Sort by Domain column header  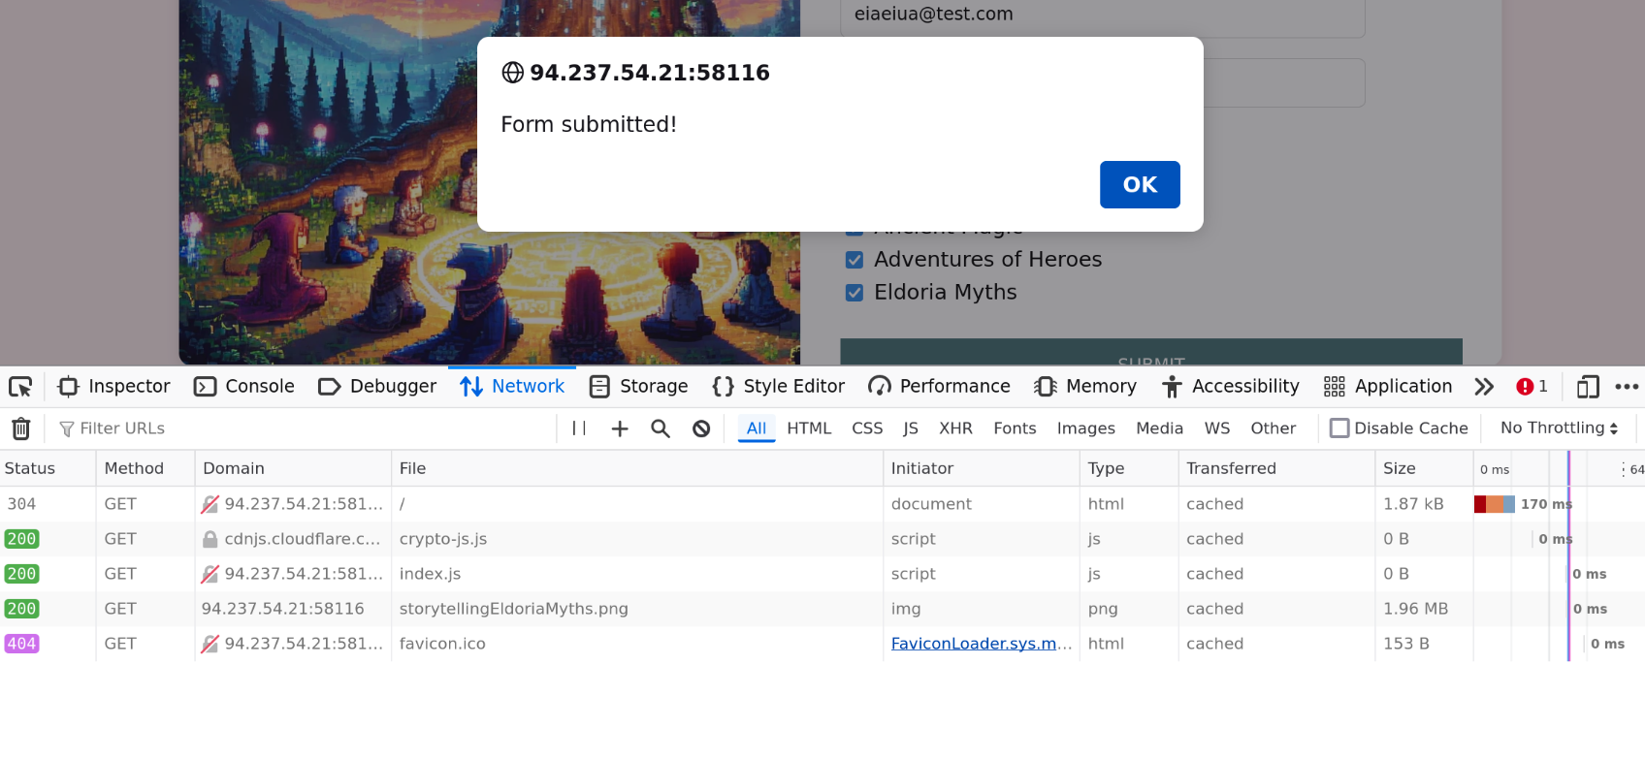(x=293, y=468)
